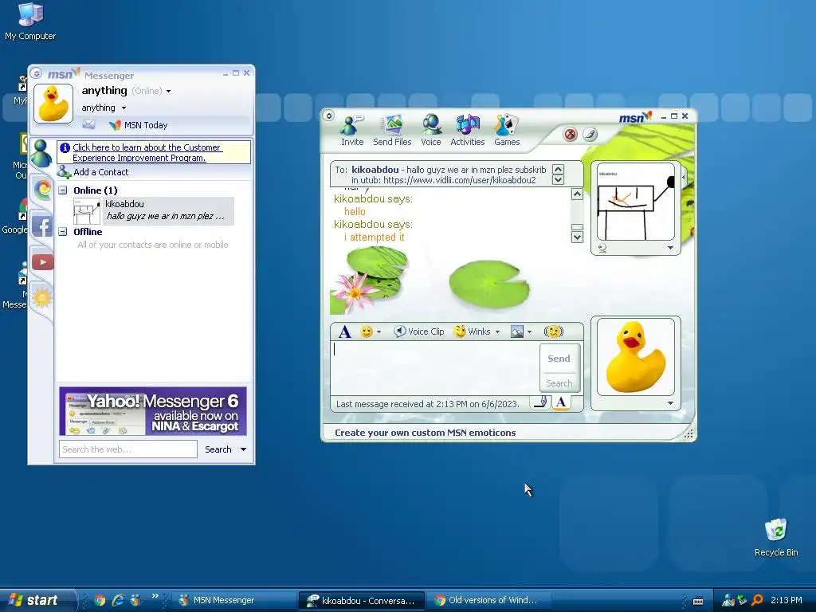Open the Chrome tab in Messenger sidebar

click(43, 189)
